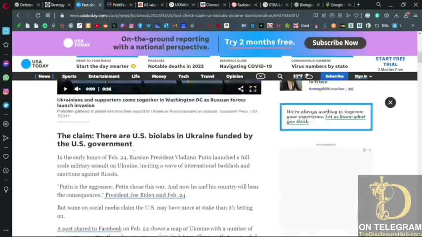Open Opera main menu logo

(6, 5)
